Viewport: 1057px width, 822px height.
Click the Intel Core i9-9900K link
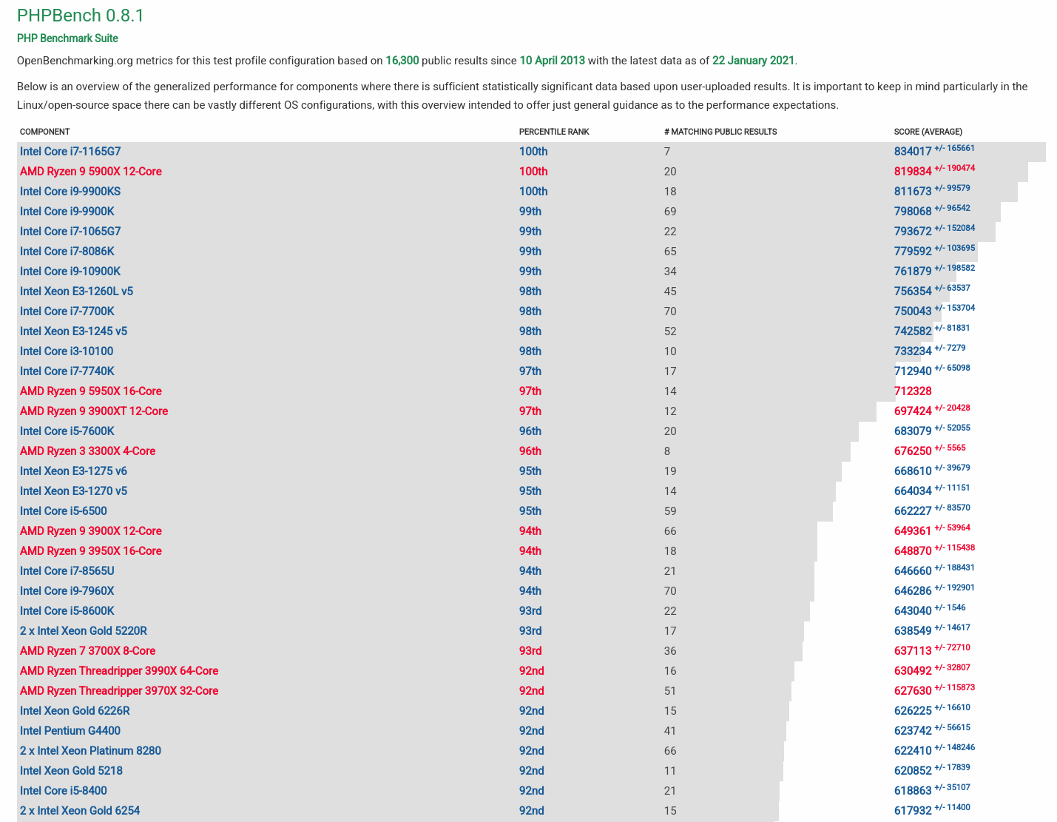67,212
